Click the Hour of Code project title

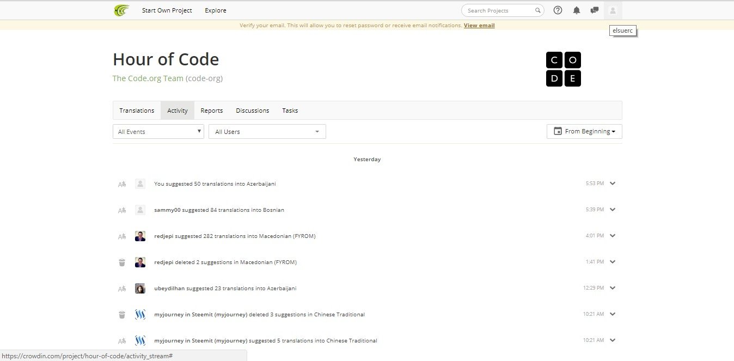click(x=166, y=59)
